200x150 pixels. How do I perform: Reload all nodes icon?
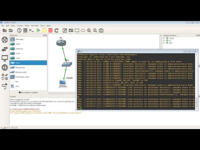tap(56, 31)
